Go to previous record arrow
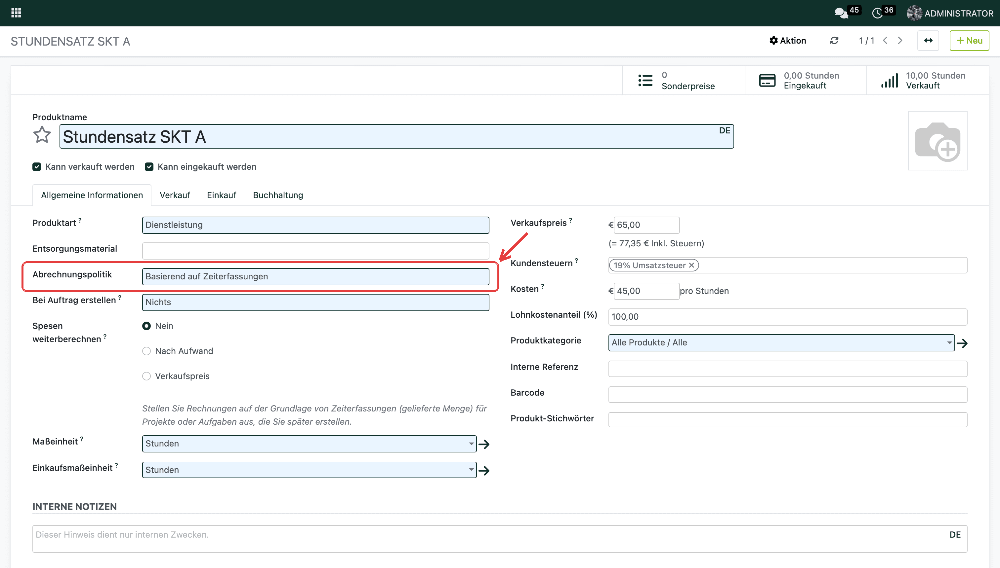Image resolution: width=1000 pixels, height=568 pixels. [885, 41]
